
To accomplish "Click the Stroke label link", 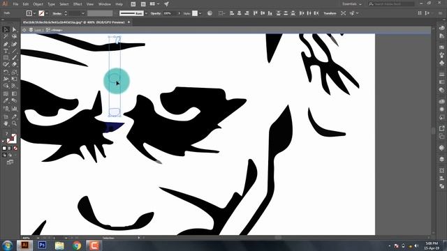I will pos(57,13).
